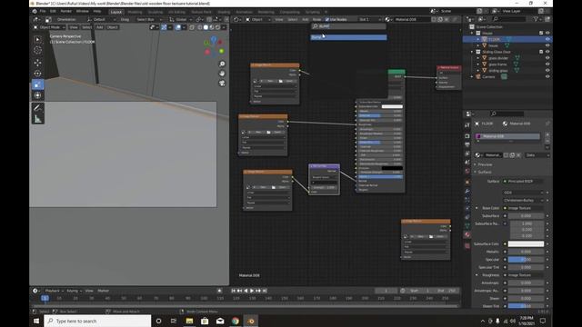Toggle the Use Nodes checkbox
The width and height of the screenshot is (582, 327).
(x=327, y=19)
